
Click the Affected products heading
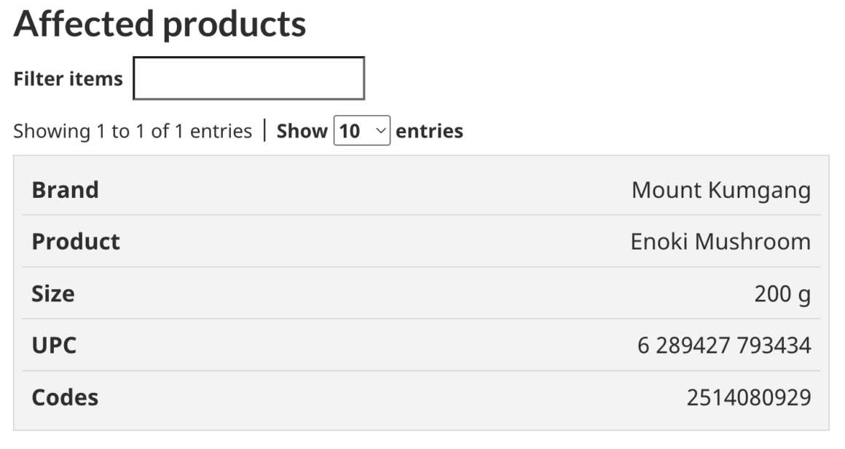pyautogui.click(x=160, y=25)
